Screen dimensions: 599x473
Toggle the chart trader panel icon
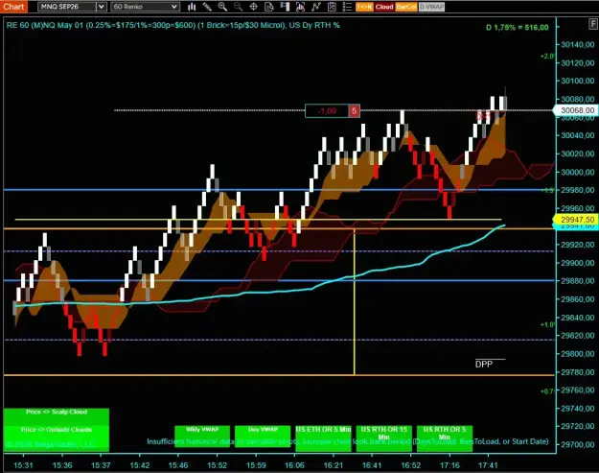tap(285, 7)
